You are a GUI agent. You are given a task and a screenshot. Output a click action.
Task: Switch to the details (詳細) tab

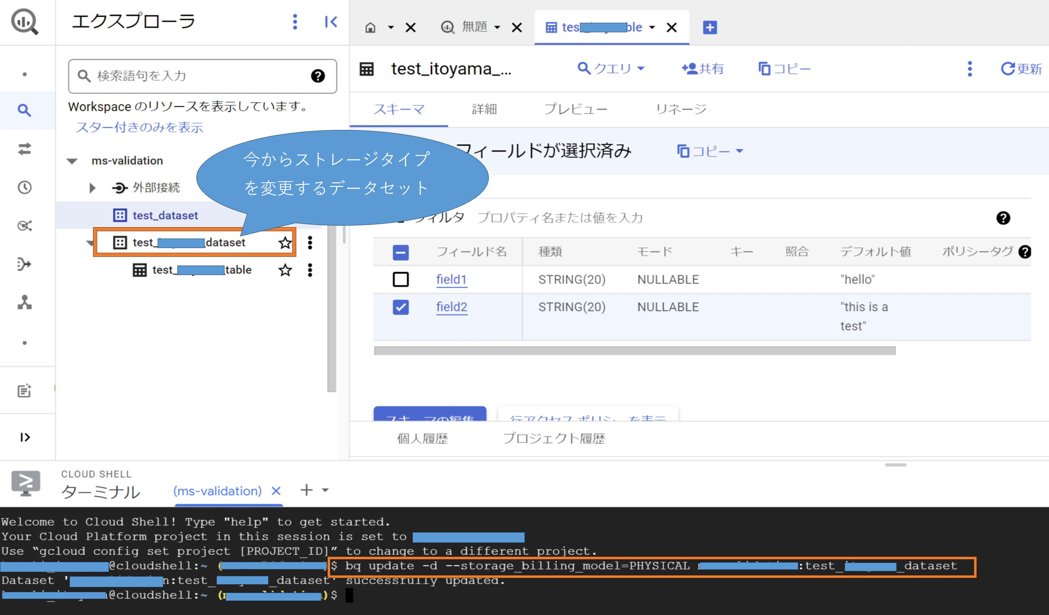point(484,109)
